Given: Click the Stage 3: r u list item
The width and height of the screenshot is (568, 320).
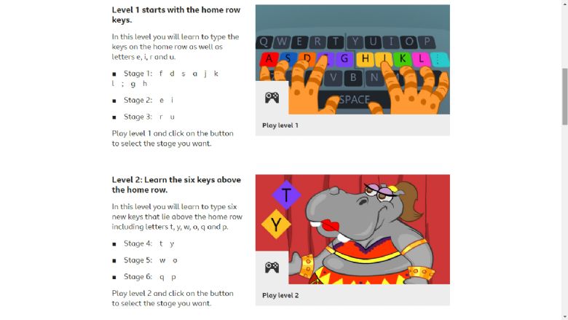Looking at the screenshot, I should [143, 117].
